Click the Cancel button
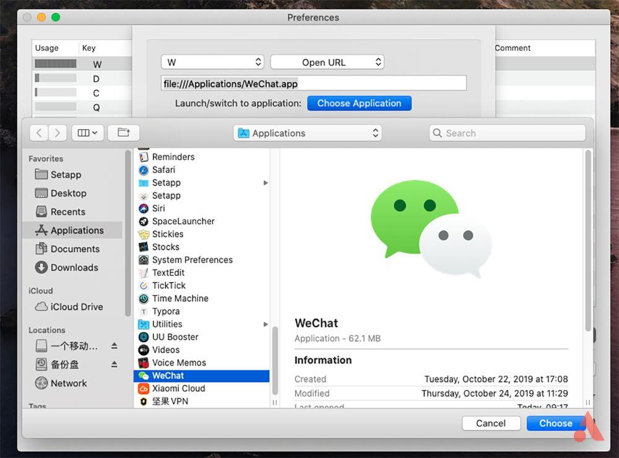619x458 pixels. click(x=490, y=423)
